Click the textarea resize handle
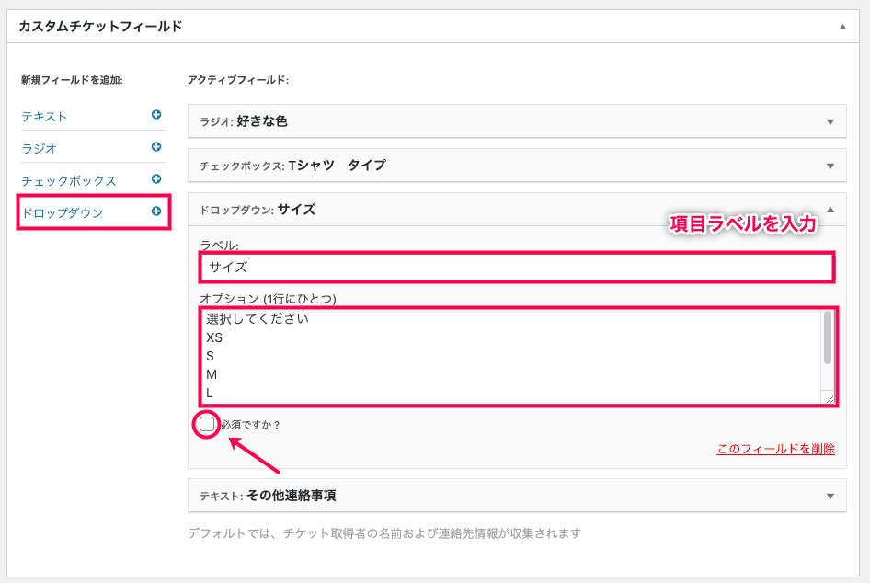This screenshot has height=583, width=870. click(x=830, y=398)
